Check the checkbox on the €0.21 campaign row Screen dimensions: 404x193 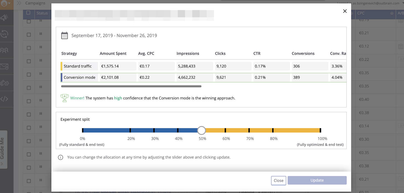(29, 35)
